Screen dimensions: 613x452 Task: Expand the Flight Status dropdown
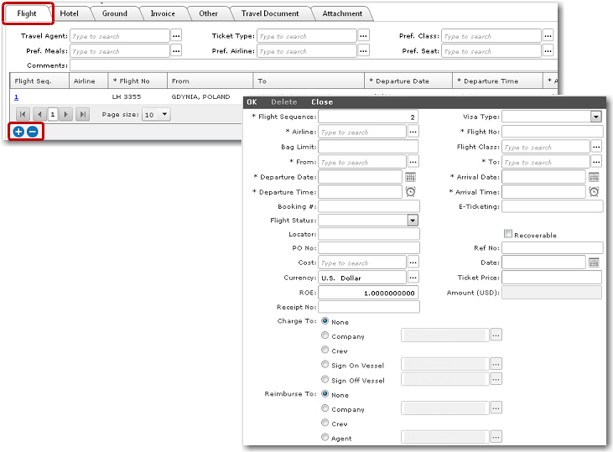(413, 221)
